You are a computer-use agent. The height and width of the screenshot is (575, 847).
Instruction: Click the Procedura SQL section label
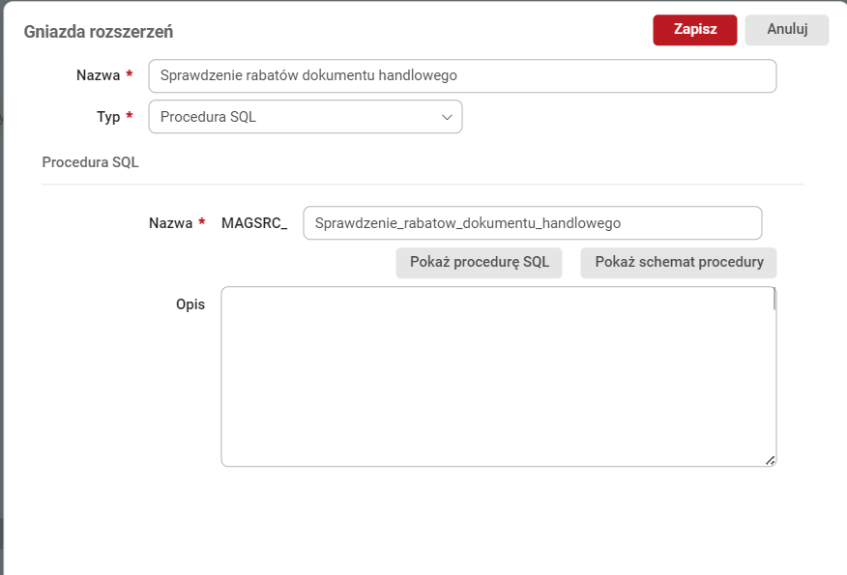tap(90, 161)
